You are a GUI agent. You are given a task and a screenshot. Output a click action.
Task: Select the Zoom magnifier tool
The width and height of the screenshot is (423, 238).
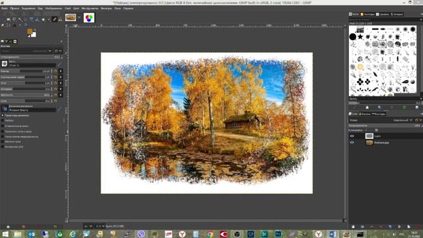26,25
